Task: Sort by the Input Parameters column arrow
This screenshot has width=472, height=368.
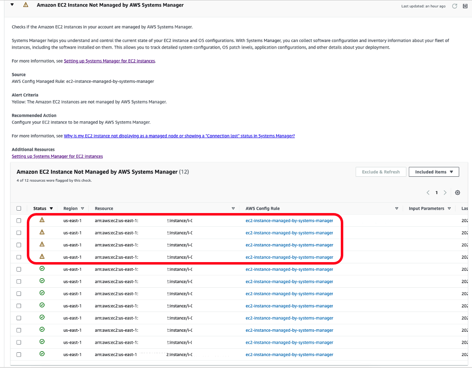Action: tap(449, 209)
